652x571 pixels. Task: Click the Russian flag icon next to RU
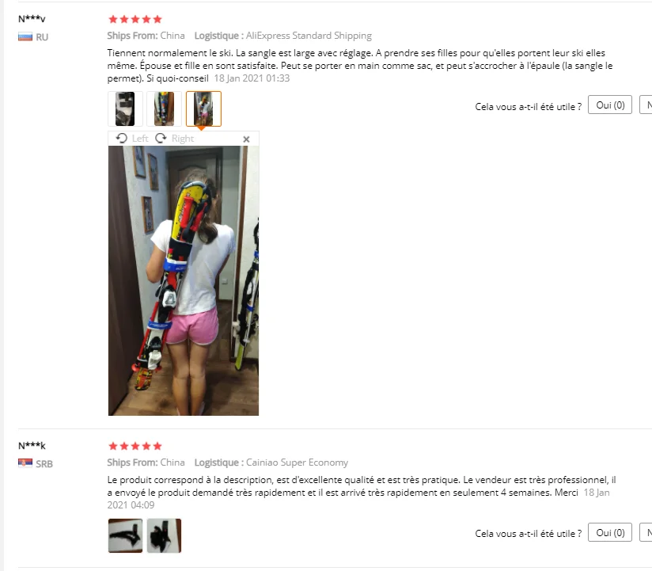click(x=25, y=37)
